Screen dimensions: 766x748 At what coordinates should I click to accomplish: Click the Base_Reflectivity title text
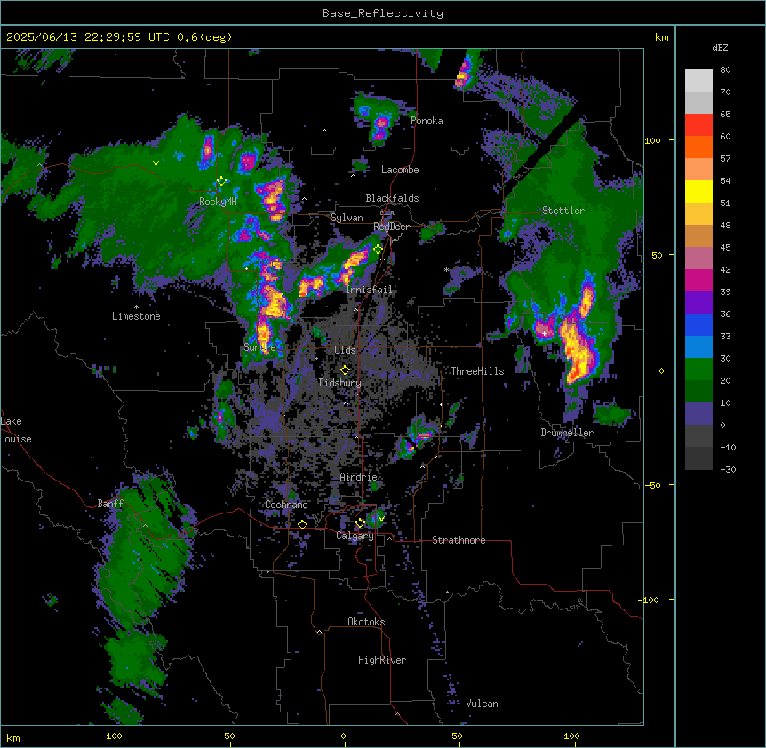click(x=383, y=13)
